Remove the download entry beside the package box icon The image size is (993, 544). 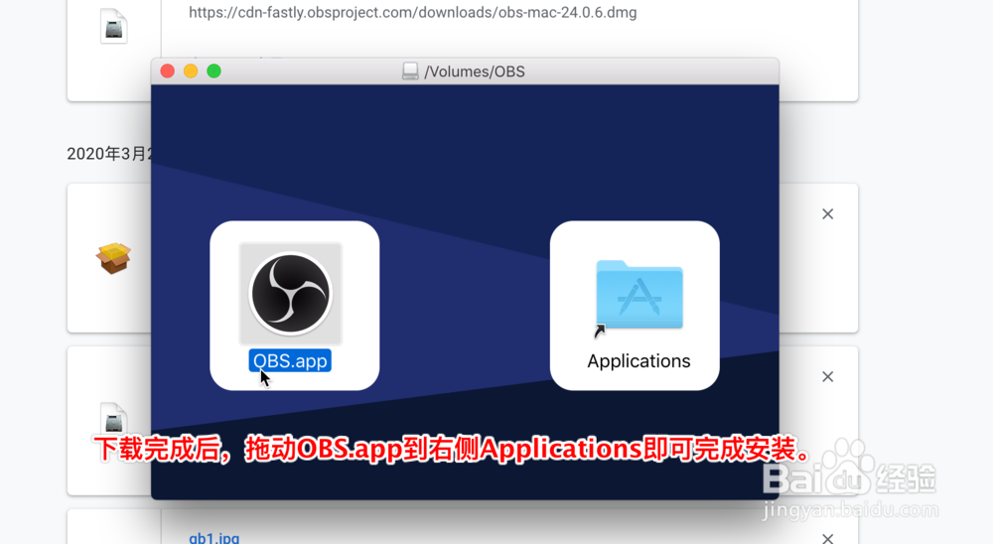828,214
